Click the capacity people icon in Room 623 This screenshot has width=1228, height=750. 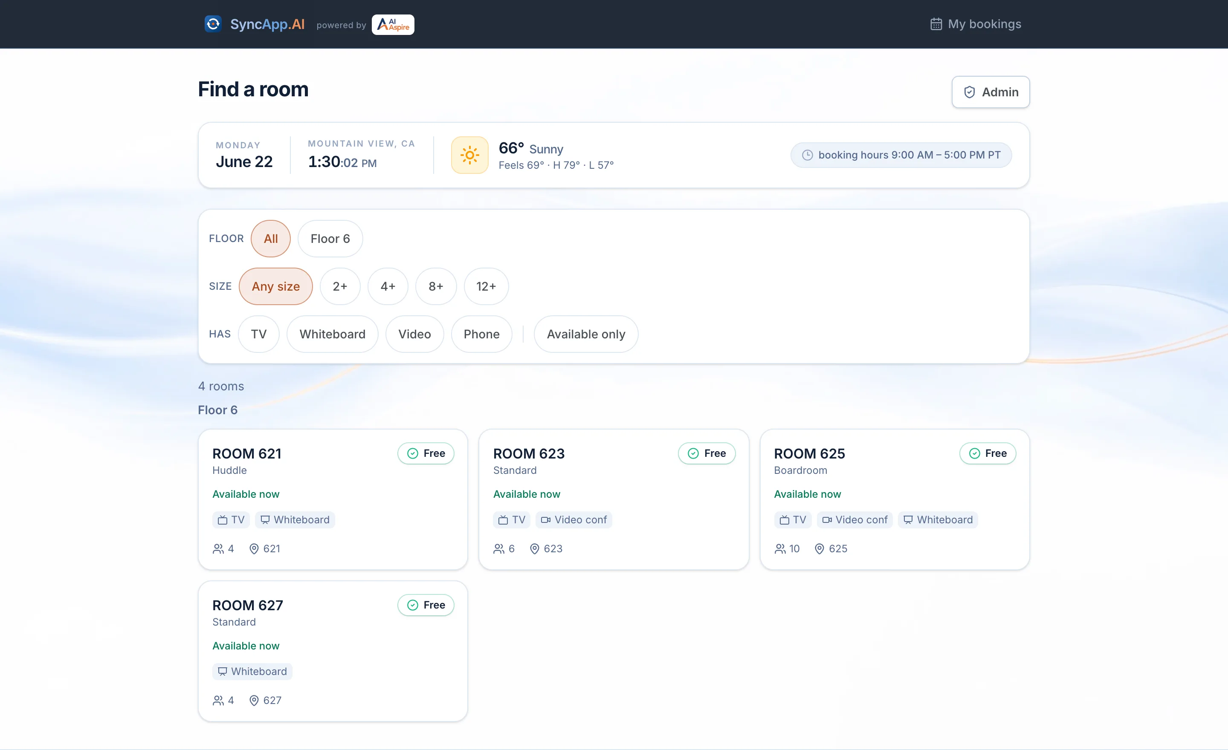pyautogui.click(x=498, y=549)
